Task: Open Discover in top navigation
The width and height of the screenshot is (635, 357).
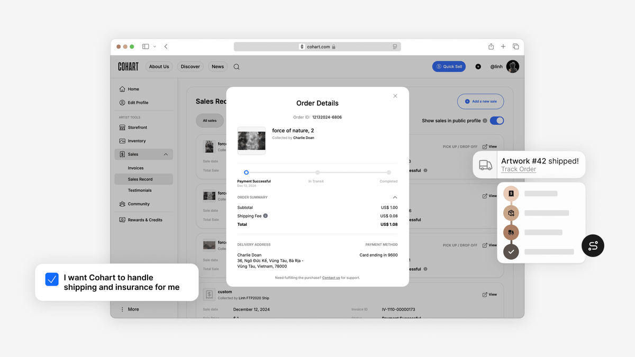Action: click(x=190, y=67)
